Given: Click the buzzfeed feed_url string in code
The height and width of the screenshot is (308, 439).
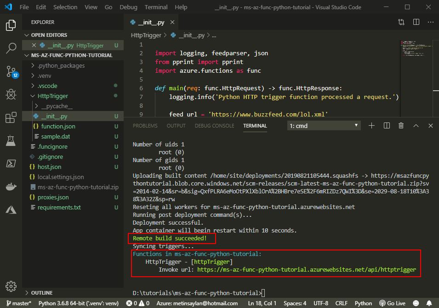Looking at the screenshot, I should [x=268, y=114].
